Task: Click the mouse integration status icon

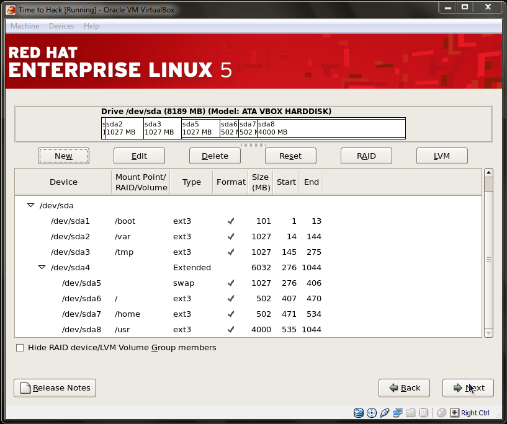Action: point(441,412)
